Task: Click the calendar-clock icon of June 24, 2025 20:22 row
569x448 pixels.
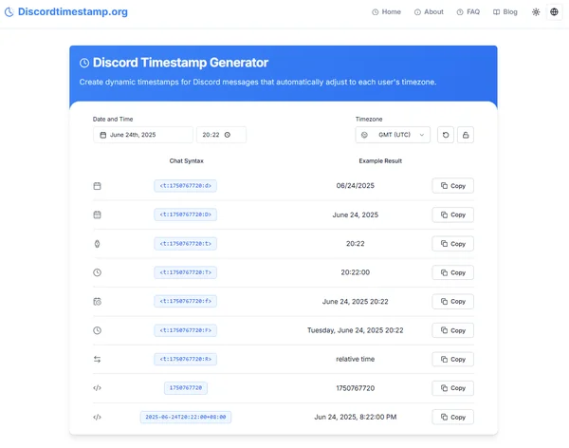Action: coord(98,302)
